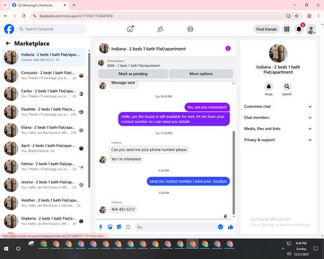The width and height of the screenshot is (324, 259).
Task: Open a new browser tab
Action: click(74, 5)
